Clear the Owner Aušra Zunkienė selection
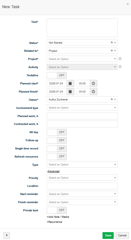This screenshot has width=131, height=240. point(112,99)
